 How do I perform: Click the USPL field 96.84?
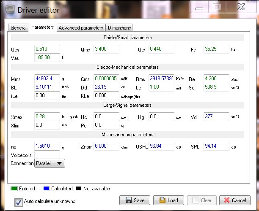click(161, 146)
